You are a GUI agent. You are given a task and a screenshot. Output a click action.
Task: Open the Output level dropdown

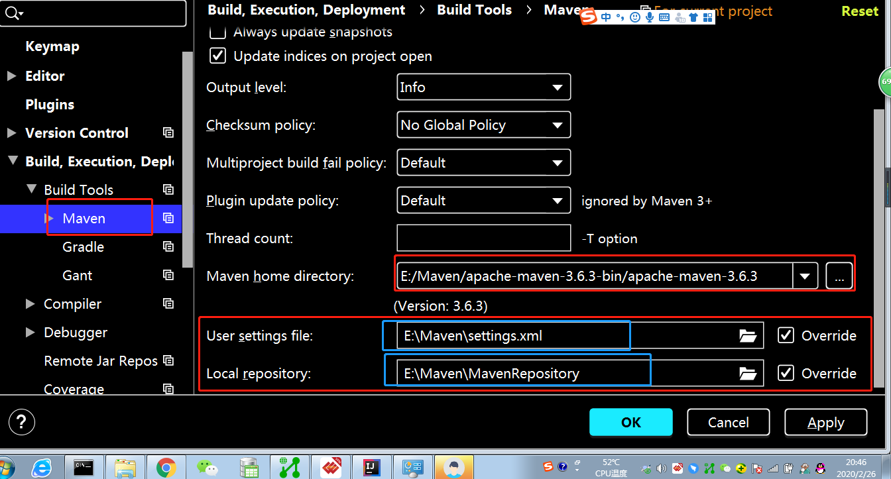484,87
